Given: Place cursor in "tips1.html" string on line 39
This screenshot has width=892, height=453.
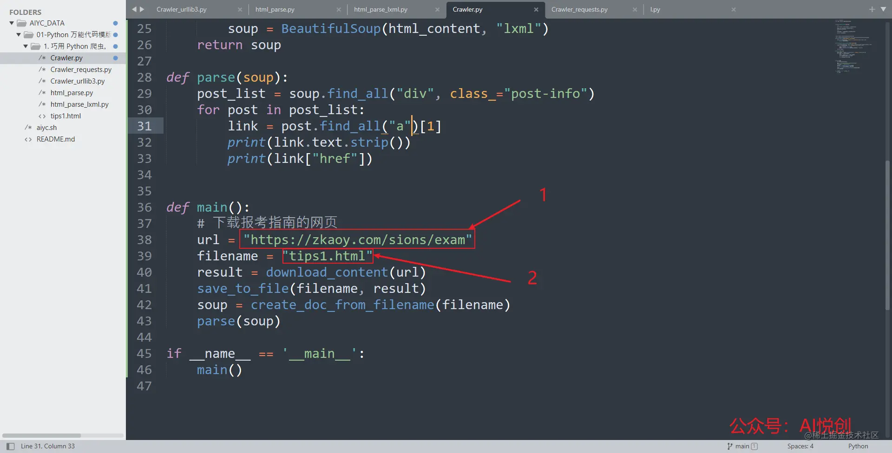Looking at the screenshot, I should point(328,256).
